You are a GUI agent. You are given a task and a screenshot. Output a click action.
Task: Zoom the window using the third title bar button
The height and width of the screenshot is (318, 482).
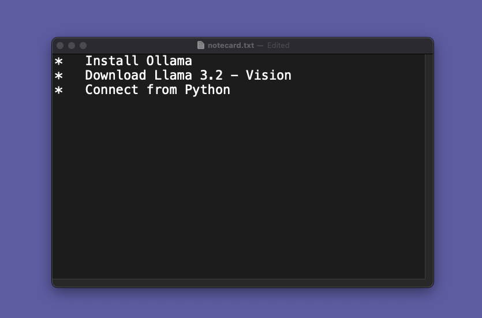click(x=83, y=45)
